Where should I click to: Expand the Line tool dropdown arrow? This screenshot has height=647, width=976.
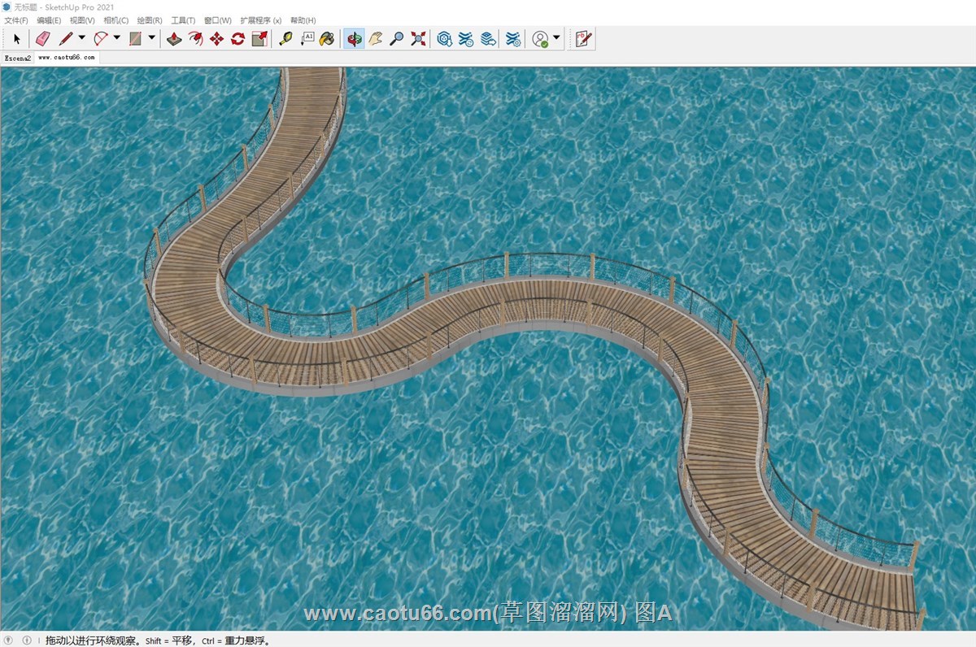[x=81, y=37]
